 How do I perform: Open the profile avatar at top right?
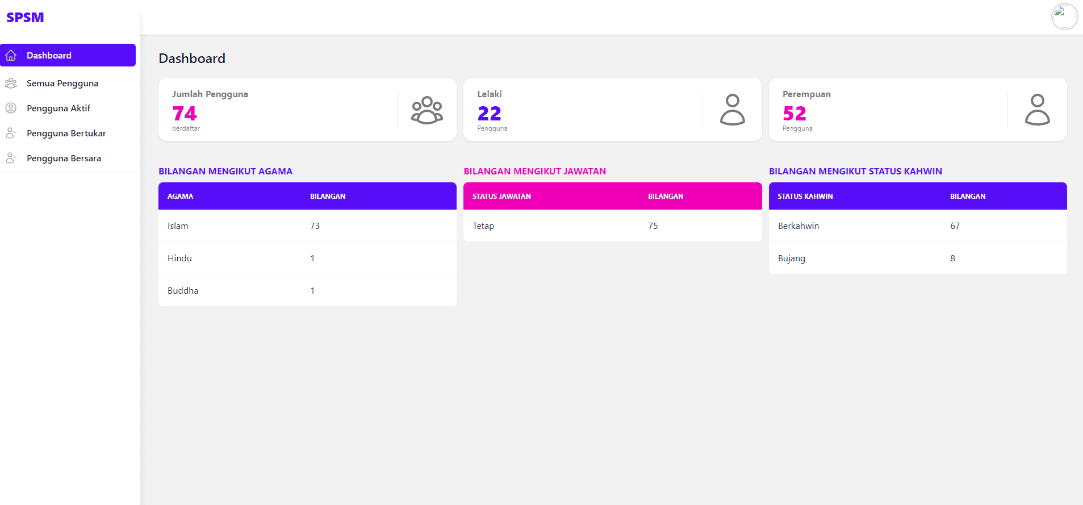[x=1064, y=16]
